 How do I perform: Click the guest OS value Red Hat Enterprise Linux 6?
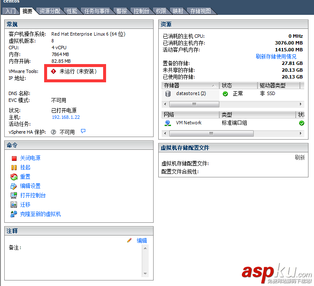88,34
